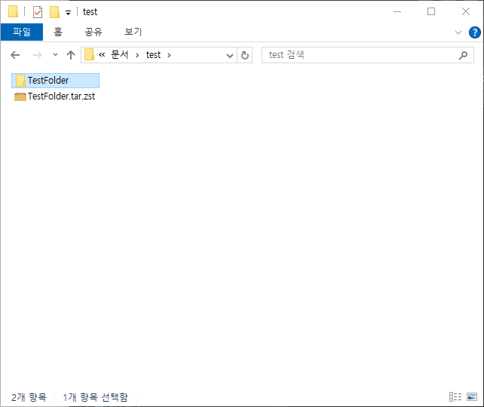This screenshot has width=484, height=407.
Task: Open the 공유 ribbon tab
Action: click(93, 32)
